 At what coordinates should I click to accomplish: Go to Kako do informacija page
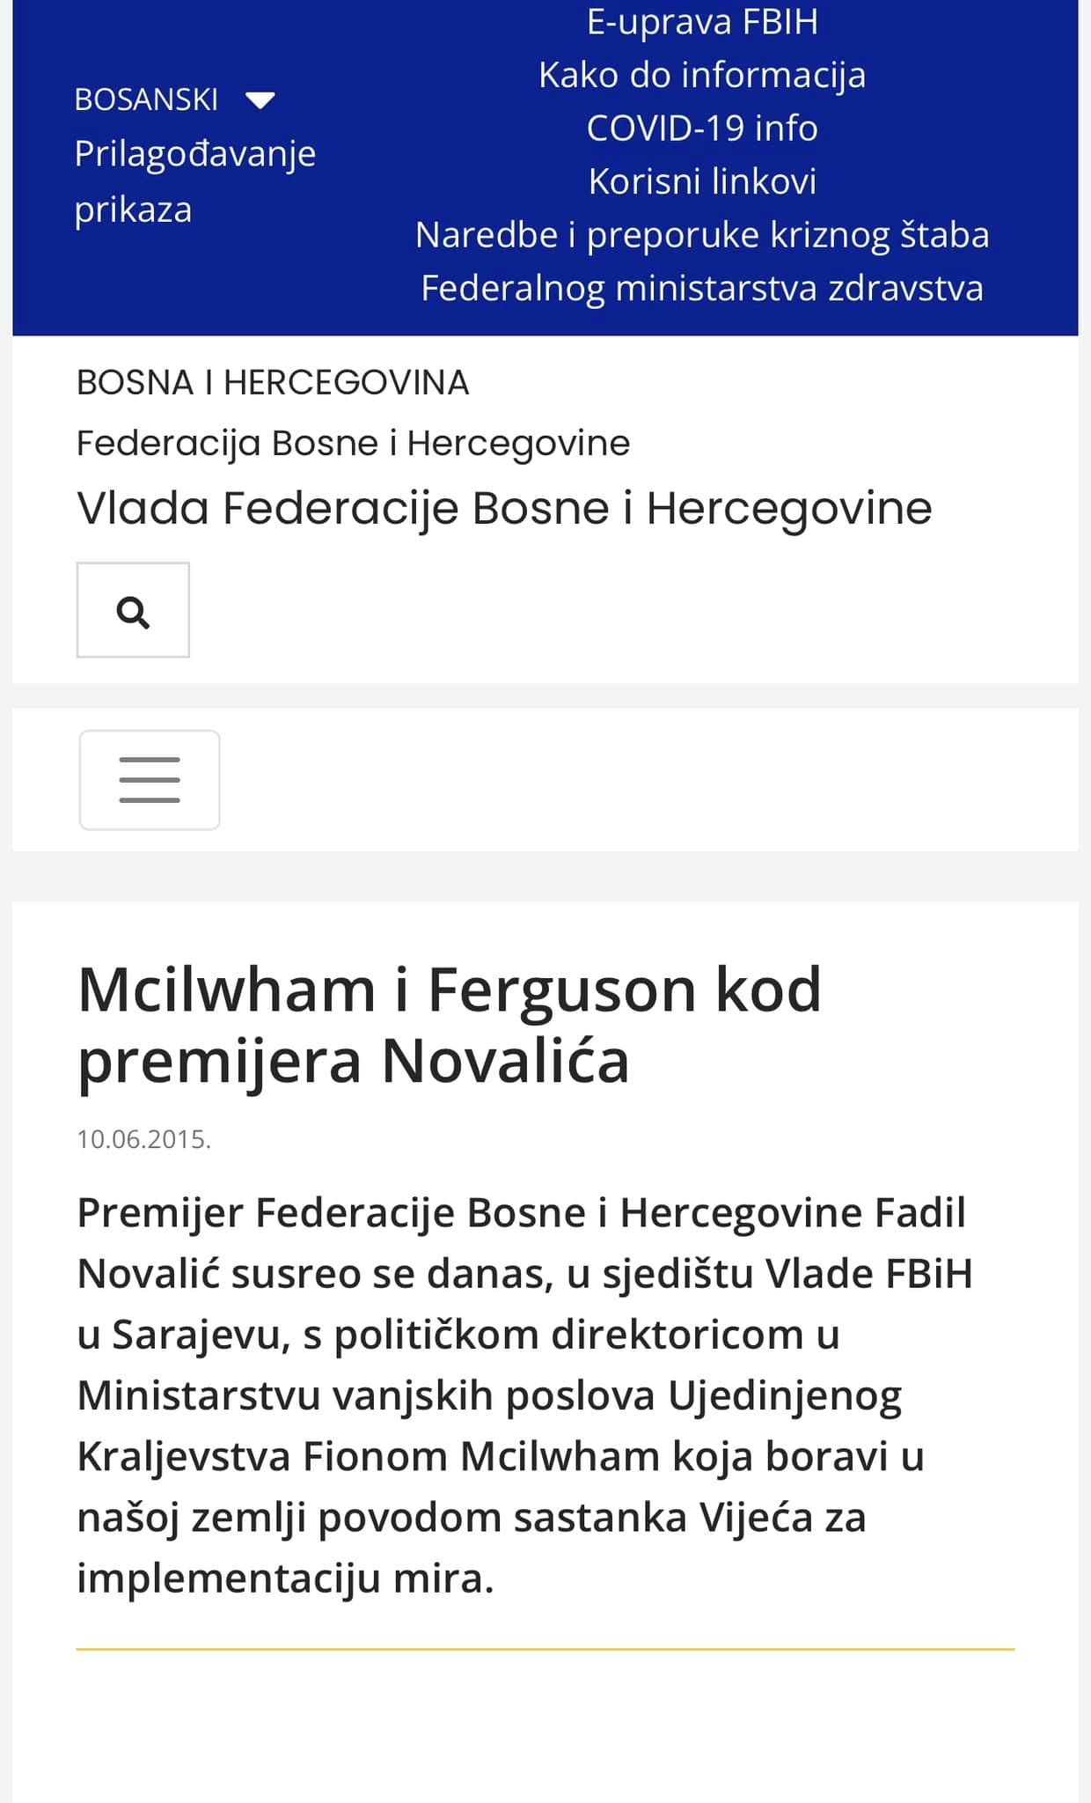(702, 75)
